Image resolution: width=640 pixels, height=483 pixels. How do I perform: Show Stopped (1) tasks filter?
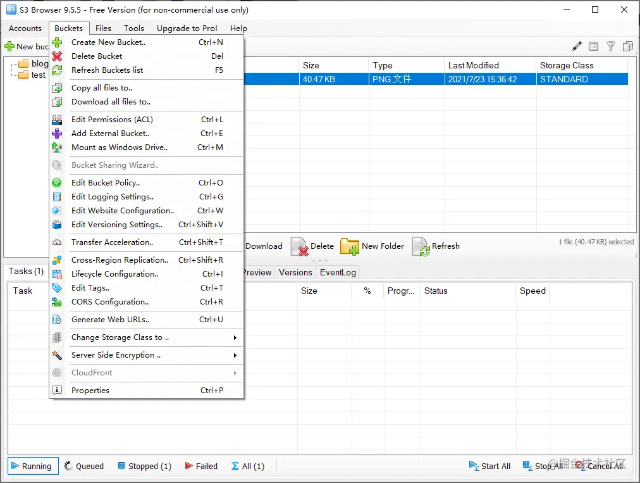point(144,467)
